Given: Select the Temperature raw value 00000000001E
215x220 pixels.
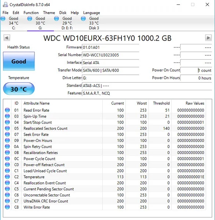Looking at the screenshot, I should [x=191, y=177].
